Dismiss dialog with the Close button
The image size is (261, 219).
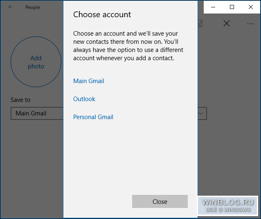tap(160, 201)
